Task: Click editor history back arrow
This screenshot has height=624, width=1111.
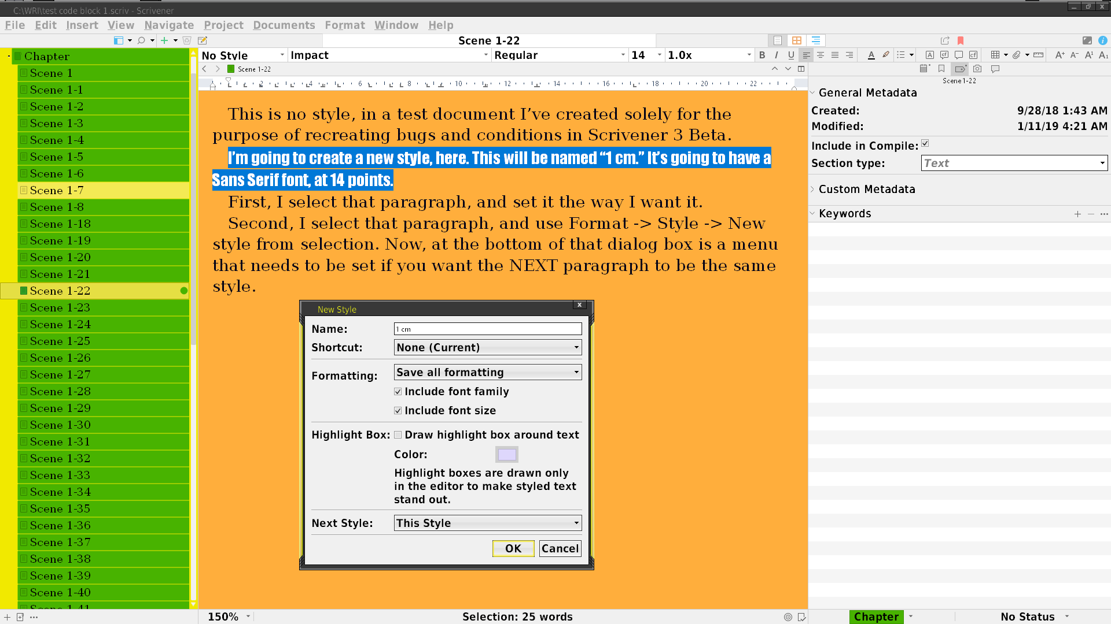Action: point(204,69)
